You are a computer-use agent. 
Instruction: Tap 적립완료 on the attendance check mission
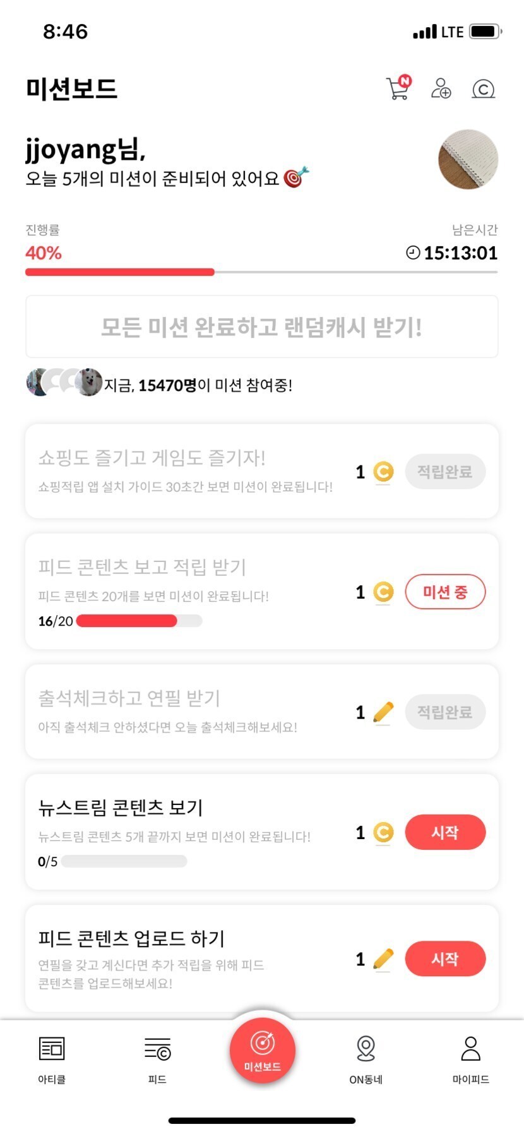(445, 712)
